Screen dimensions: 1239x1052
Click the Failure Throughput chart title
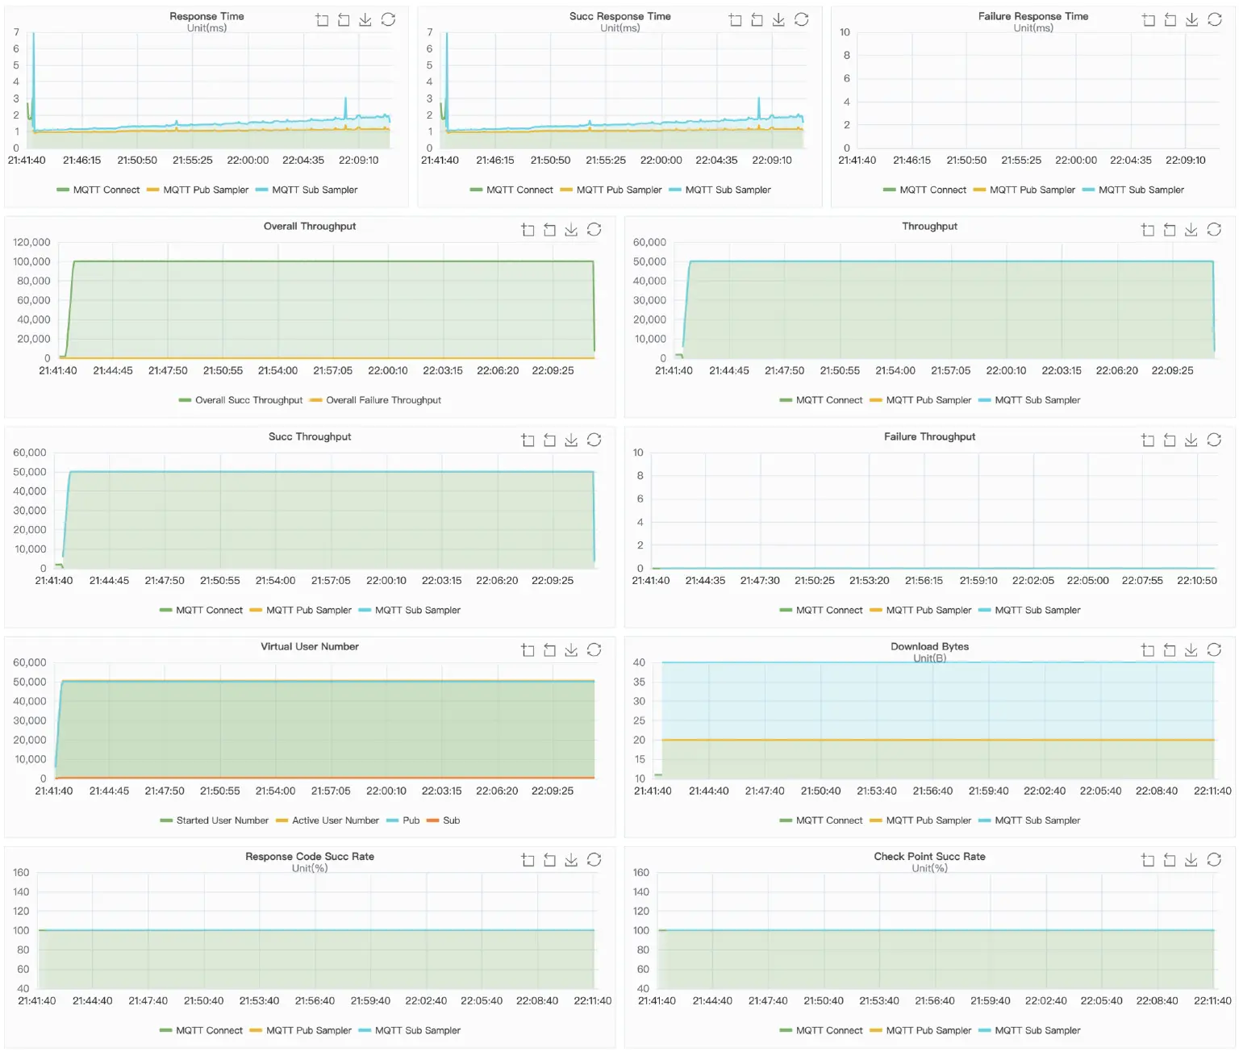coord(929,436)
